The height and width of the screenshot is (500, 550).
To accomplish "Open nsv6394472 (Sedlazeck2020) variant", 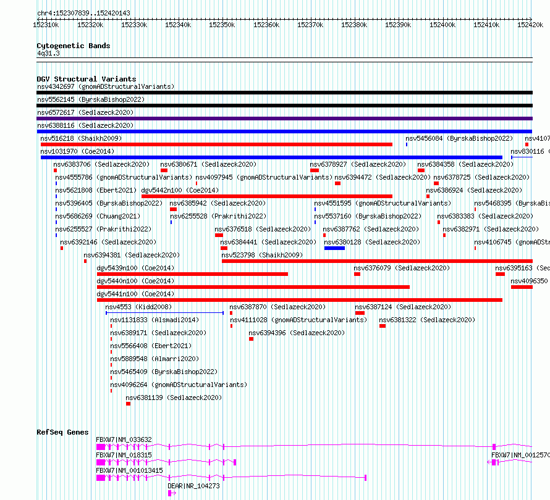I will (383, 177).
